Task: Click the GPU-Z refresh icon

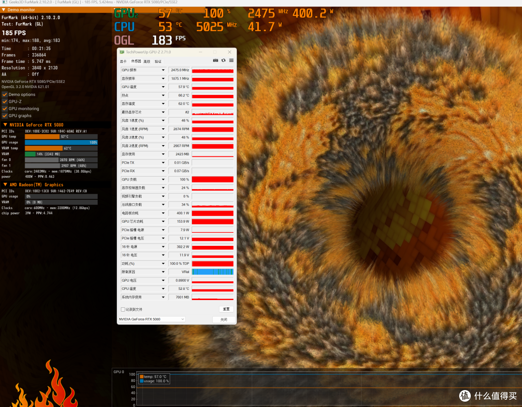Action: pos(223,60)
